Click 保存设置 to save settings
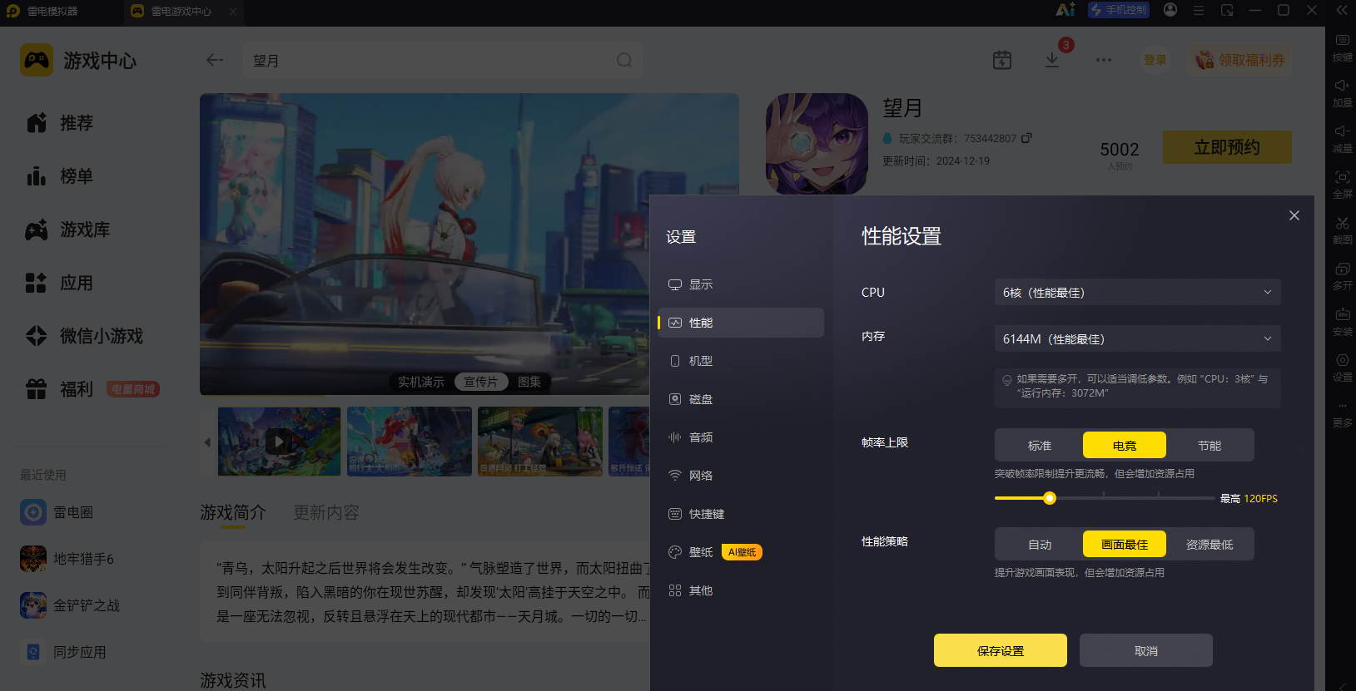Viewport: 1356px width, 691px height. click(1001, 650)
